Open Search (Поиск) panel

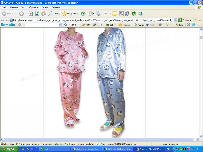coord(54,14)
